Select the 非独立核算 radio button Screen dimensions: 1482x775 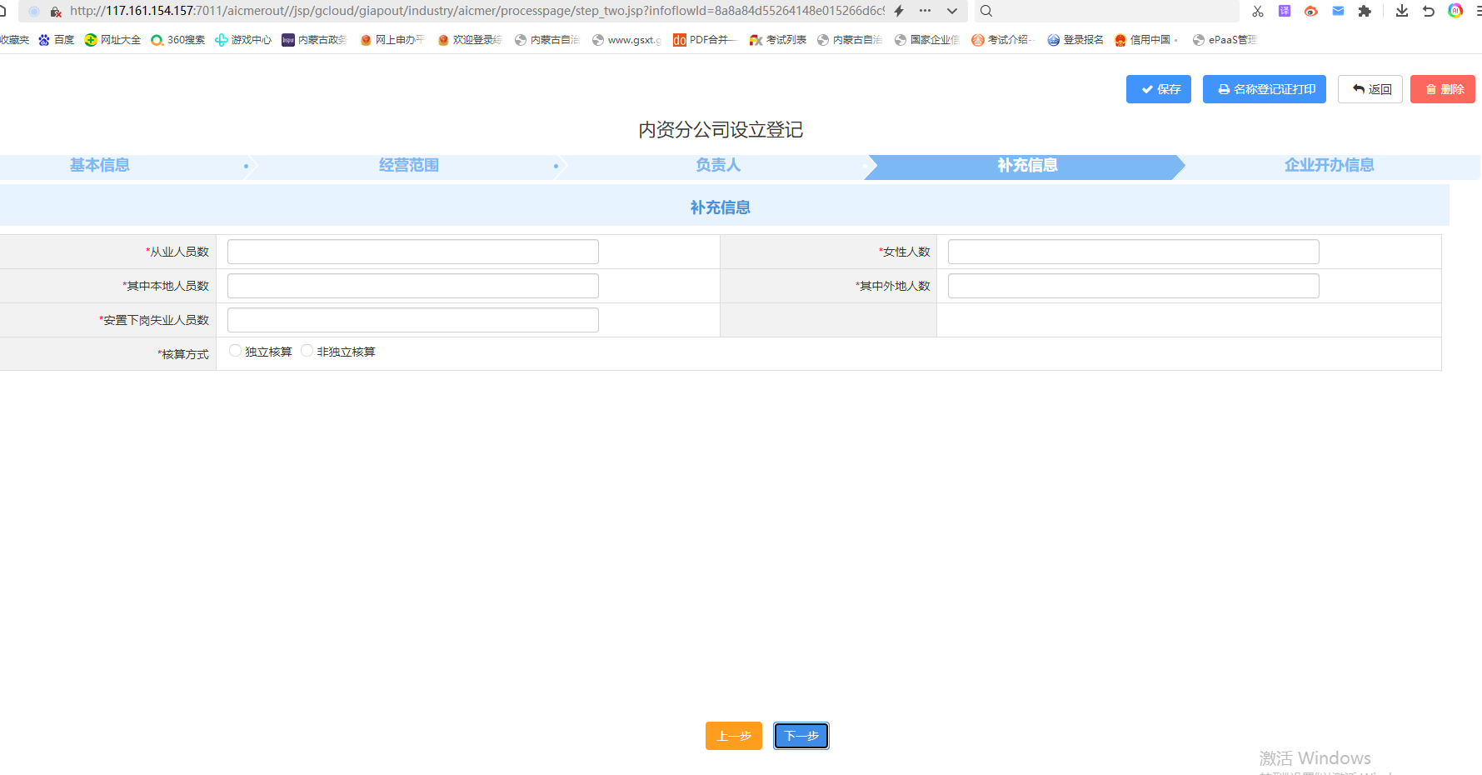coord(307,351)
